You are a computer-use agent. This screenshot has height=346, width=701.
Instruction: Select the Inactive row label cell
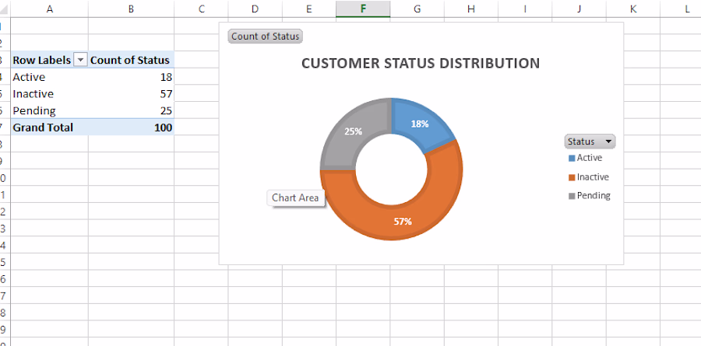49,94
